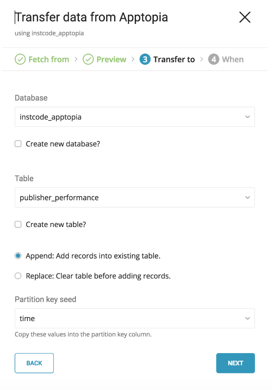Click the Preview step checkmark icon
The width and height of the screenshot is (272, 390).
pyautogui.click(x=88, y=60)
